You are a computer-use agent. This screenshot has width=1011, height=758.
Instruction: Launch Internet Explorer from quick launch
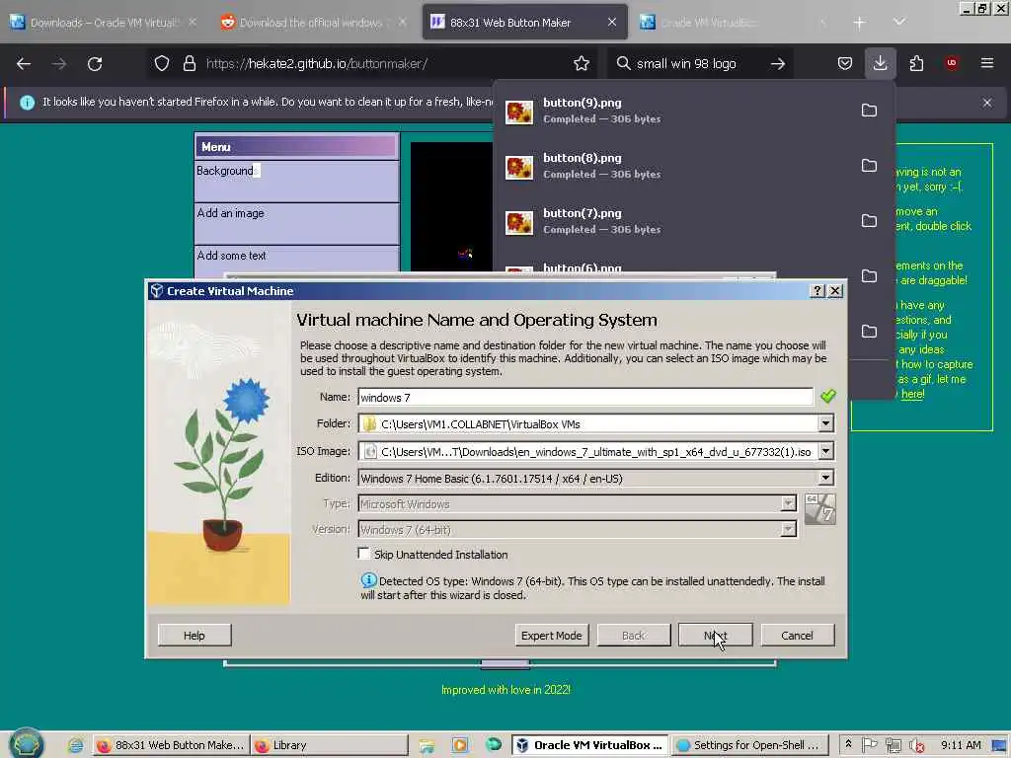pyautogui.click(x=76, y=745)
